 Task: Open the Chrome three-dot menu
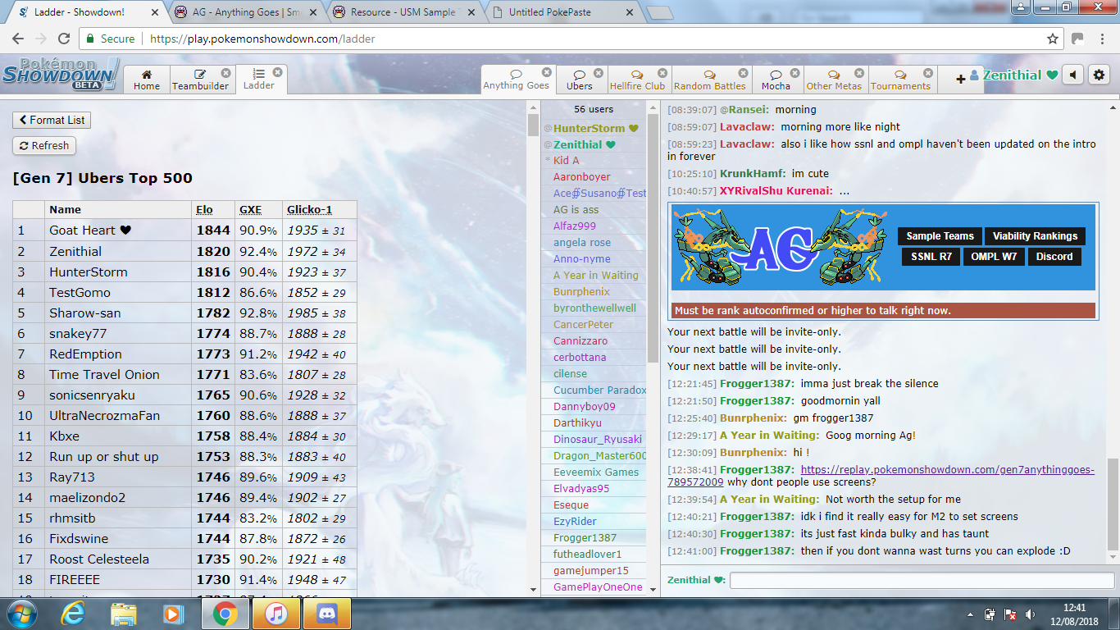[x=1101, y=39]
